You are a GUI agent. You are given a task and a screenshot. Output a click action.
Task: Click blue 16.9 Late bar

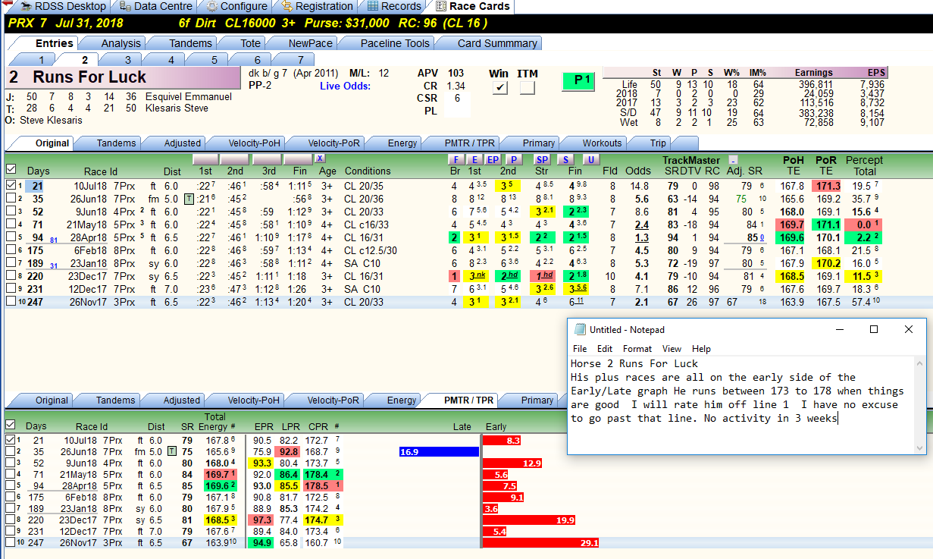coord(439,451)
